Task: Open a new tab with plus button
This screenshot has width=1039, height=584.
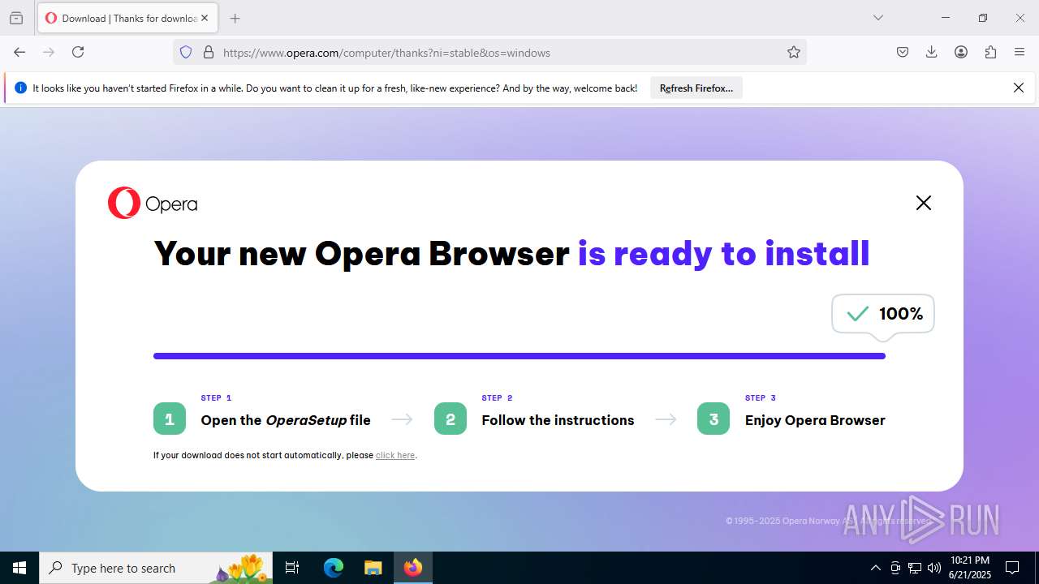Action: click(x=235, y=18)
